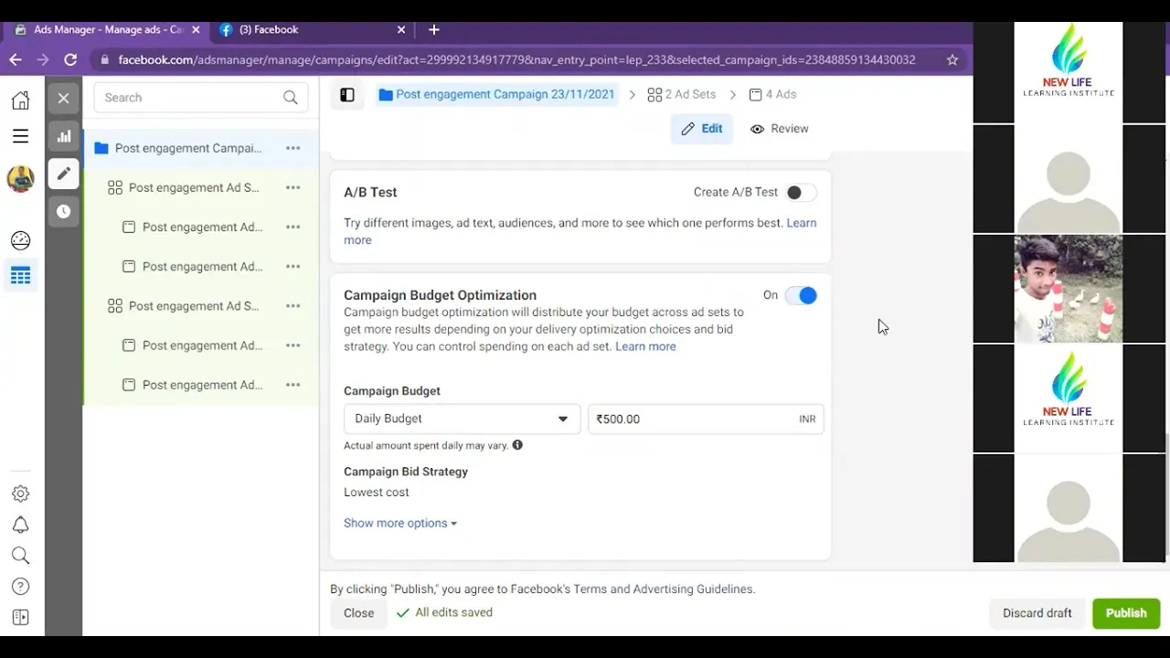Reload the page in the browser
1170x658 pixels.
(x=70, y=59)
